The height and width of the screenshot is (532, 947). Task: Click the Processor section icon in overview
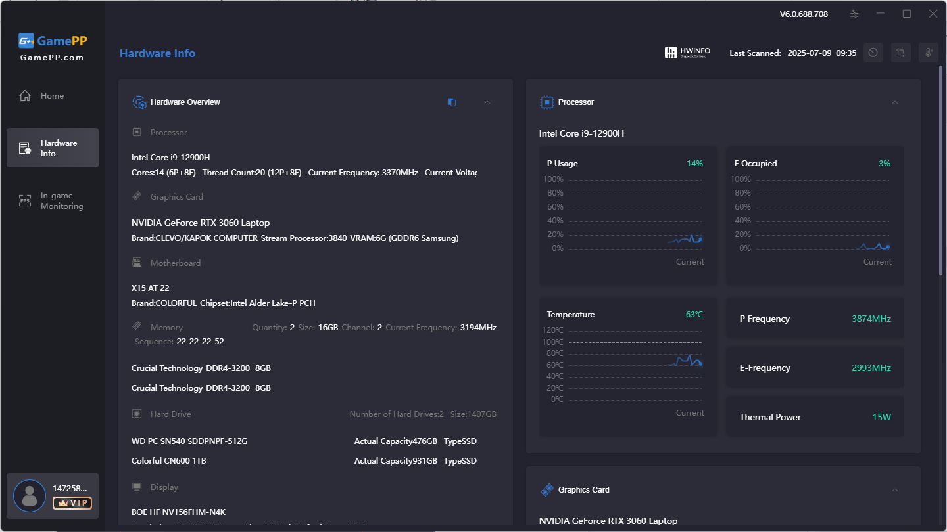[137, 132]
